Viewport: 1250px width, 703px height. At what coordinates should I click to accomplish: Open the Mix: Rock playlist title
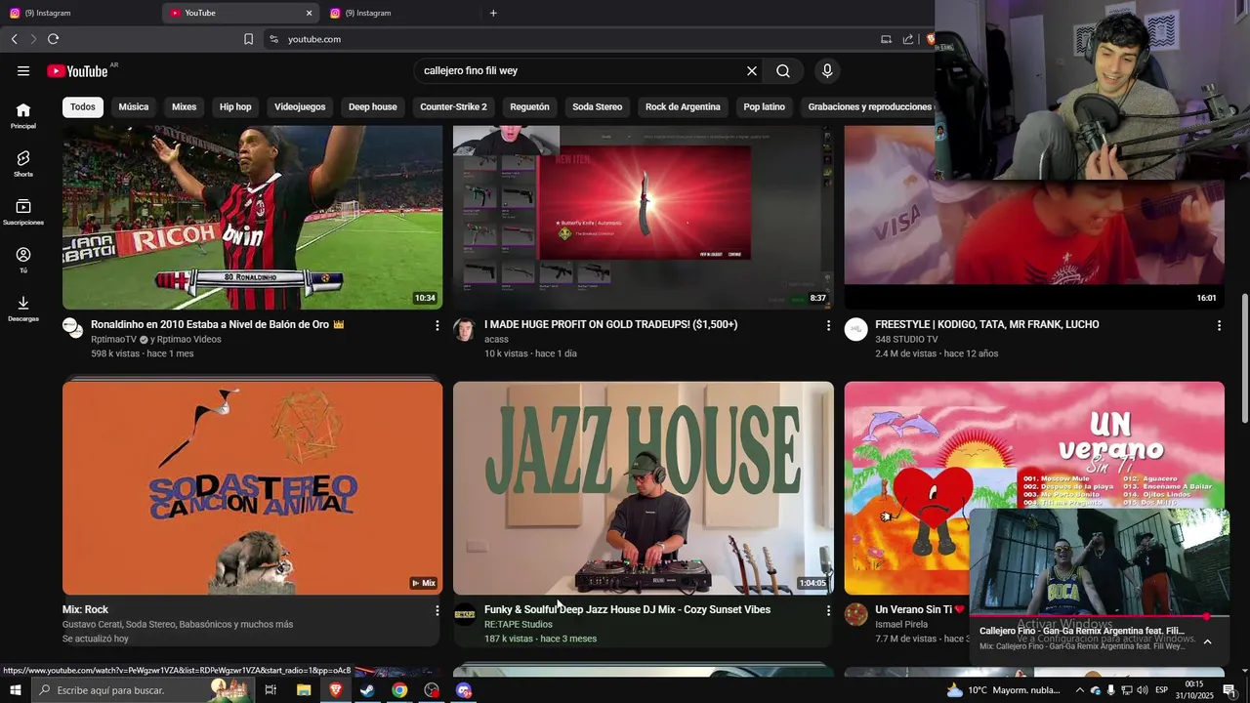click(85, 609)
